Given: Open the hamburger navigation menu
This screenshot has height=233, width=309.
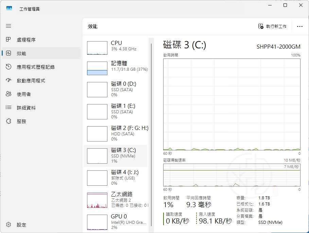Looking at the screenshot, I should click(8, 26).
